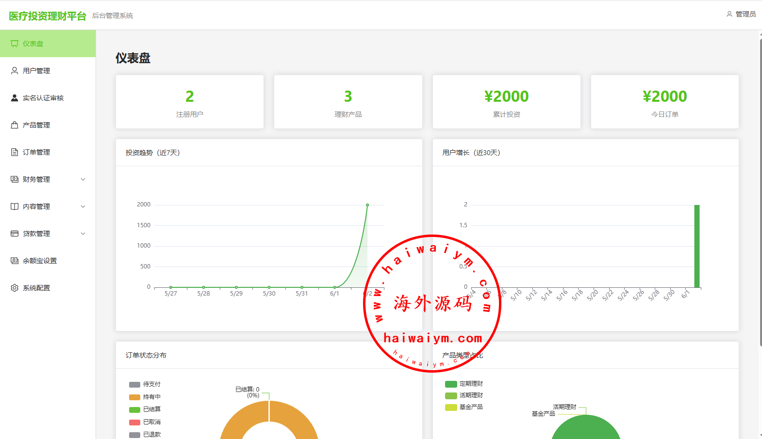Click the dashboard monitor icon in sidebar
The width and height of the screenshot is (762, 439).
pos(15,44)
